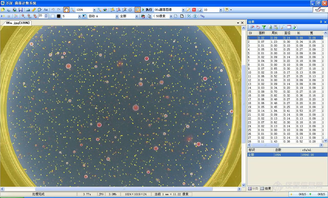Open the zoom level 120% dropdown
This screenshot has height=198, width=328.
(x=94, y=10)
